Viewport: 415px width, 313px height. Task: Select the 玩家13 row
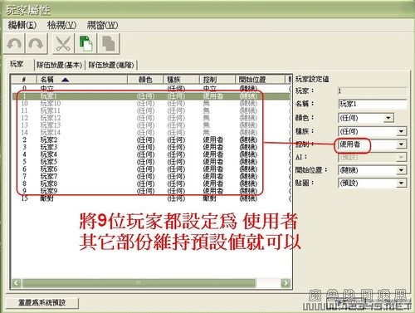tap(151, 125)
